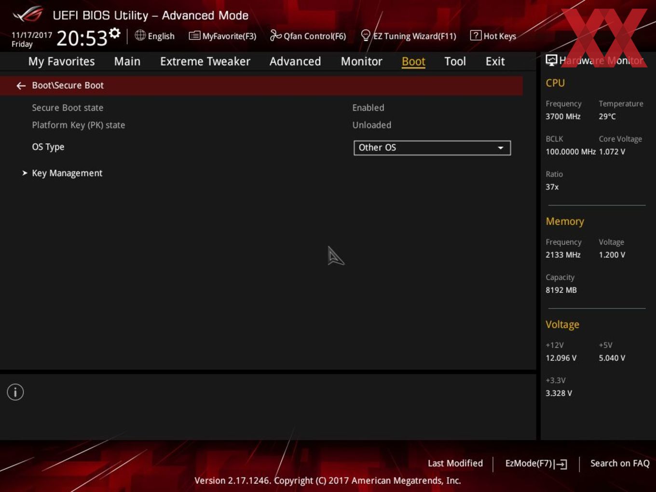Open Search on FAQ

620,463
